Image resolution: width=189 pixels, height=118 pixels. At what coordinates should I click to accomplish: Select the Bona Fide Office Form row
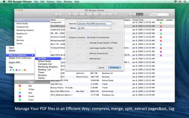(x=112, y=91)
